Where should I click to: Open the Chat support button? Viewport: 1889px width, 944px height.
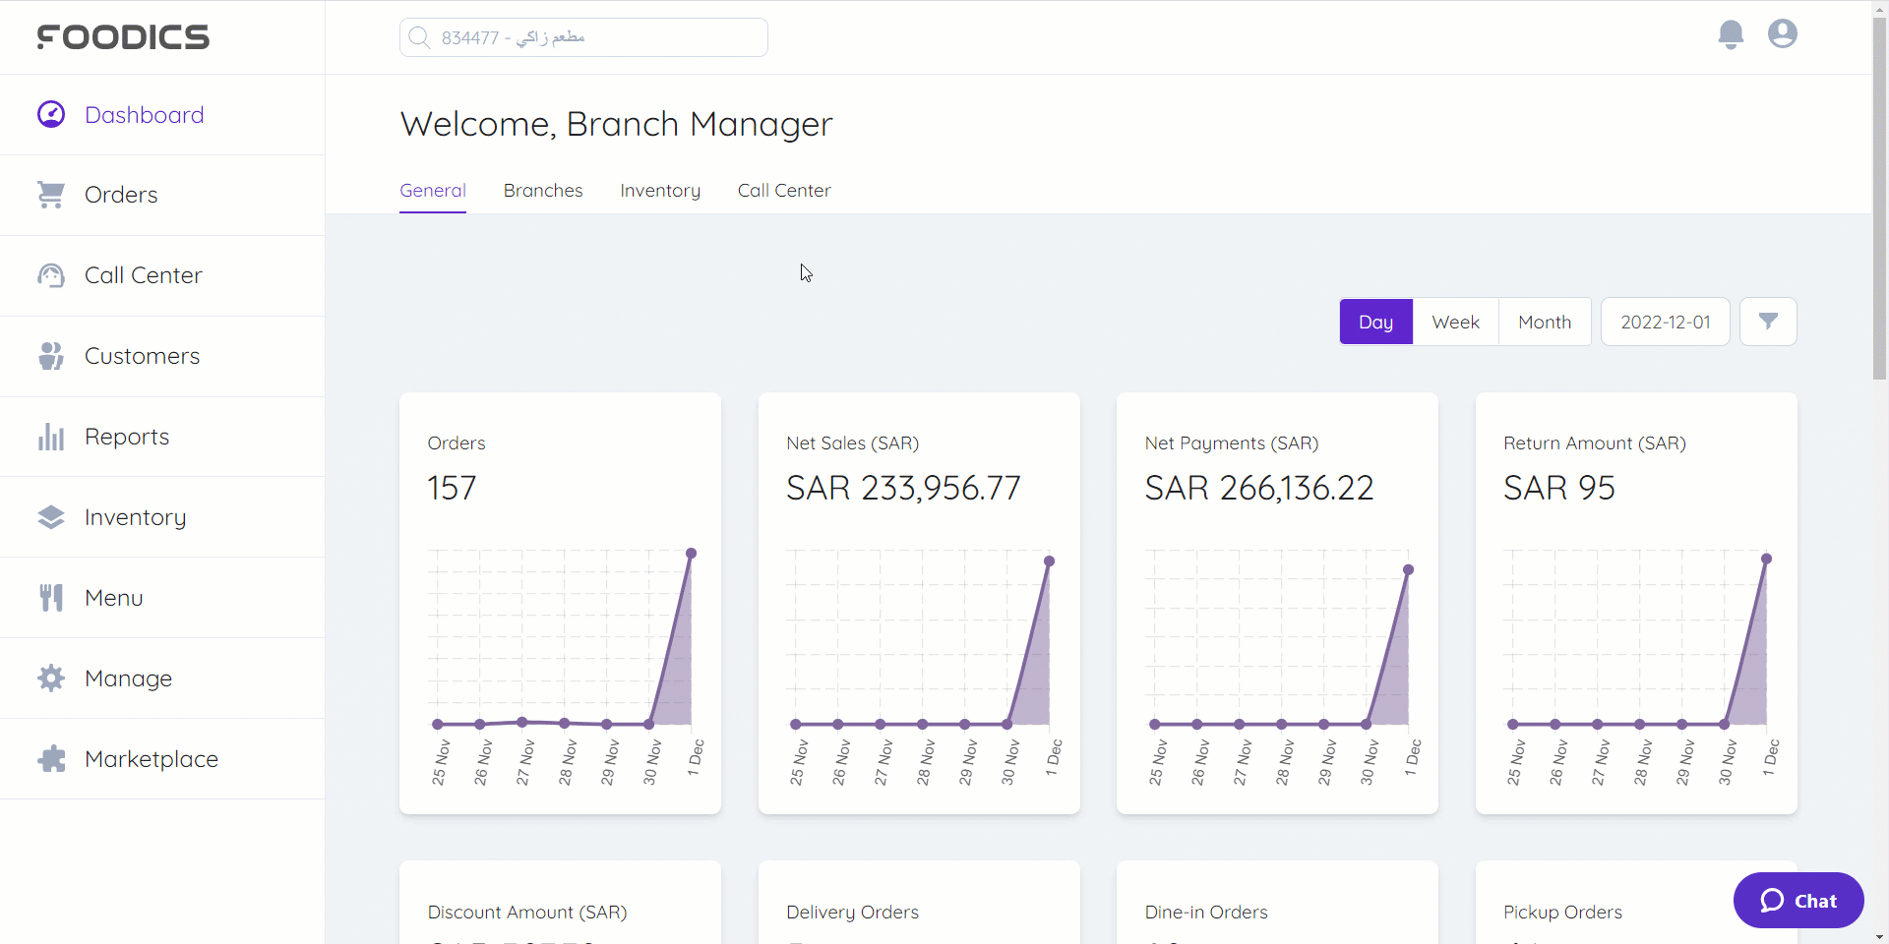coord(1798,901)
